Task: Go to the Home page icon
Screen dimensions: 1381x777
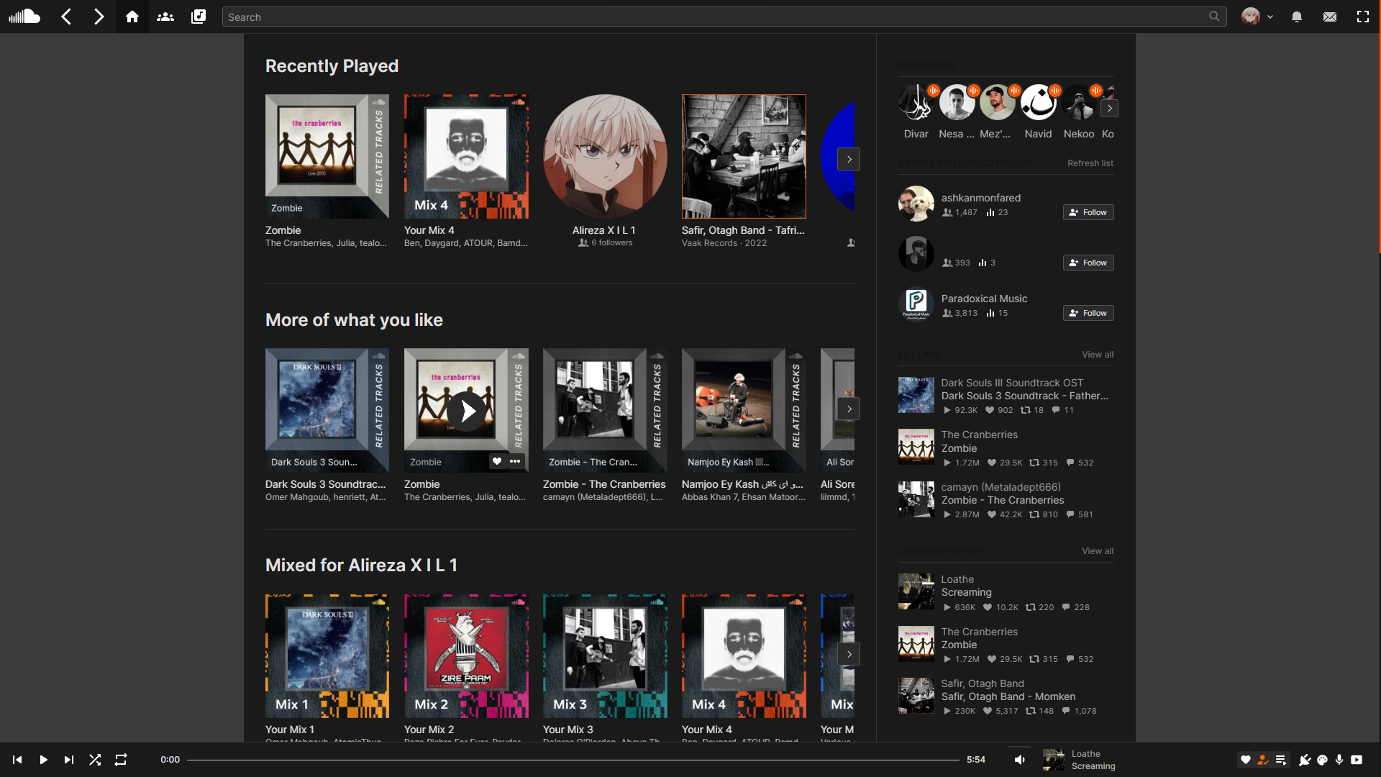Action: coord(132,17)
